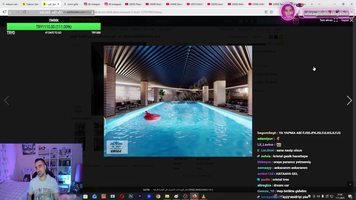This screenshot has width=356, height=200.
Task: Open the '(3050) Mahs' YouTube tab
Action: point(236,4)
